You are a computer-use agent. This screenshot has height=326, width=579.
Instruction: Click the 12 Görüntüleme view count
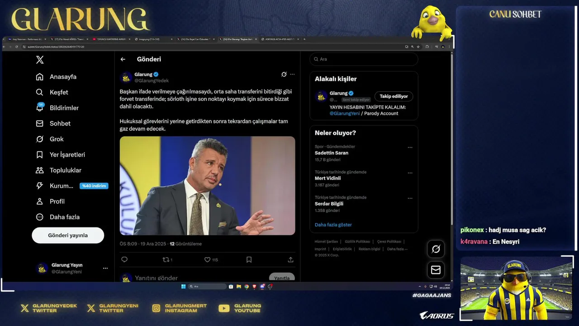pos(185,244)
